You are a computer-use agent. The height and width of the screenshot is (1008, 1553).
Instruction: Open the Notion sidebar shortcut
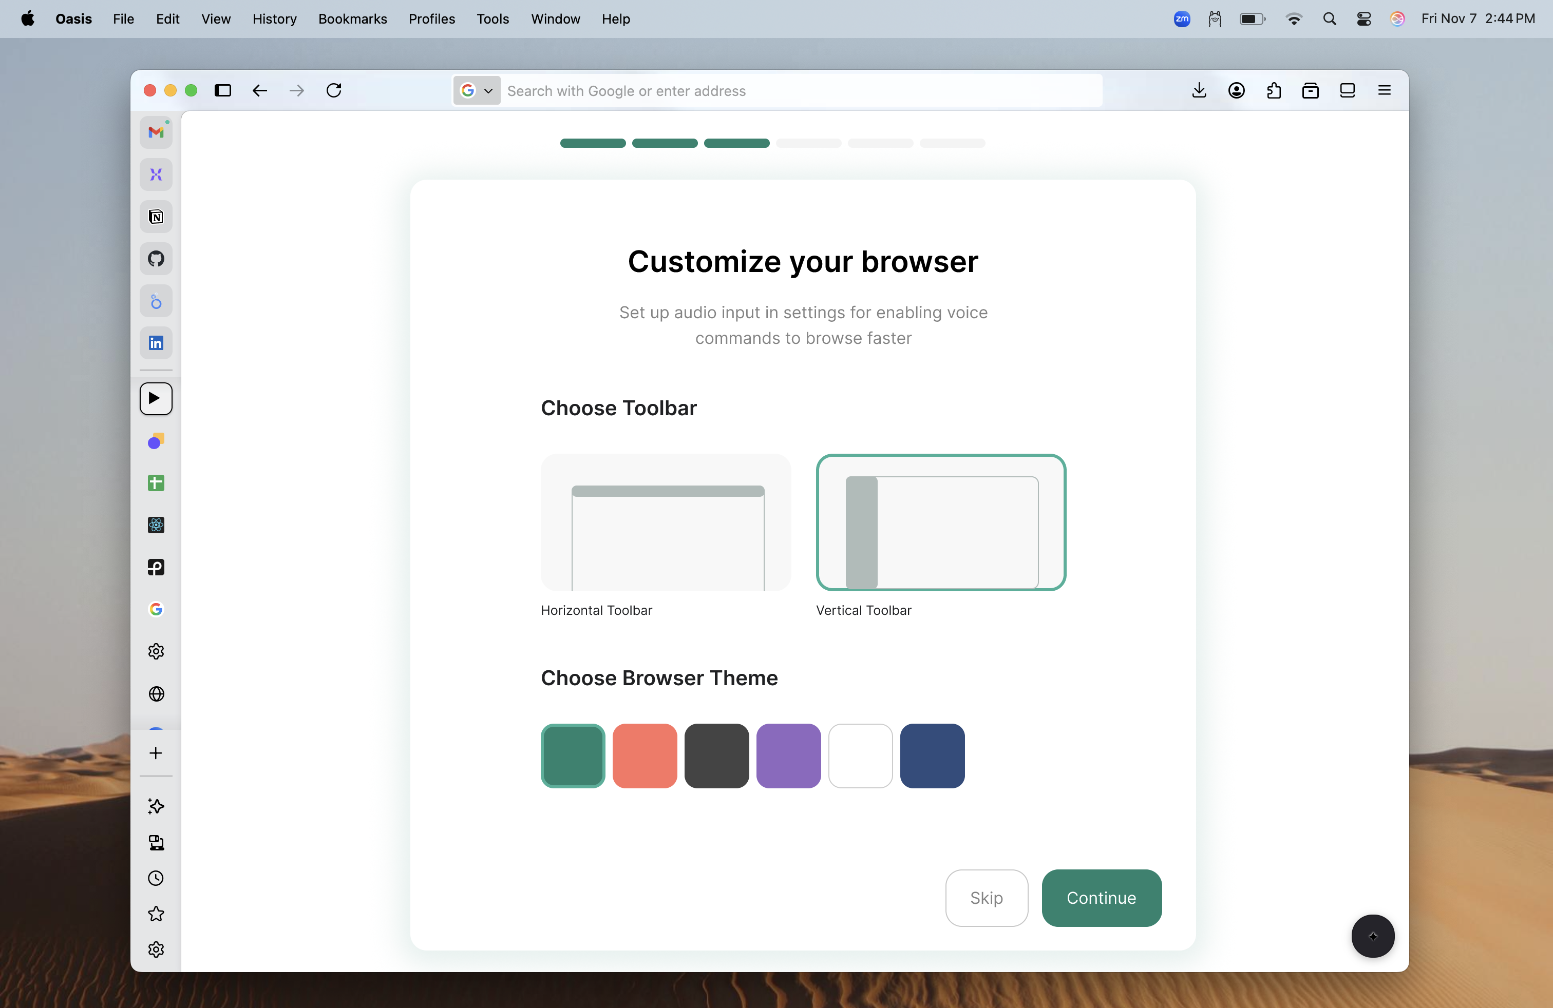click(x=156, y=217)
